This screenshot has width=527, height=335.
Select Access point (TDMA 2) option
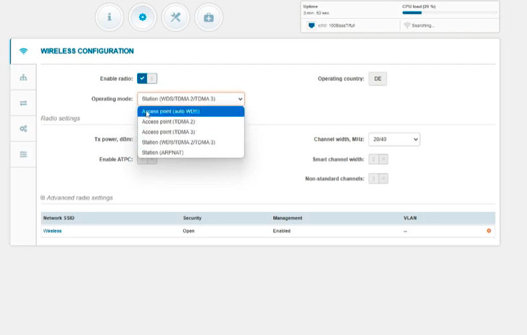pyautogui.click(x=168, y=122)
